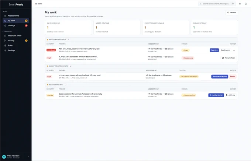
Task: Click Add rule button
Action: [230, 95]
